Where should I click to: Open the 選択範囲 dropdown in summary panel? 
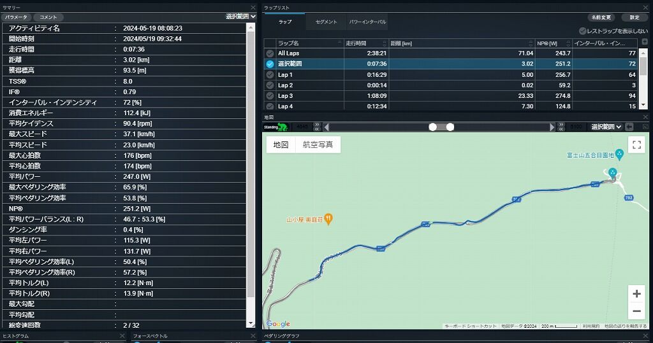240,16
